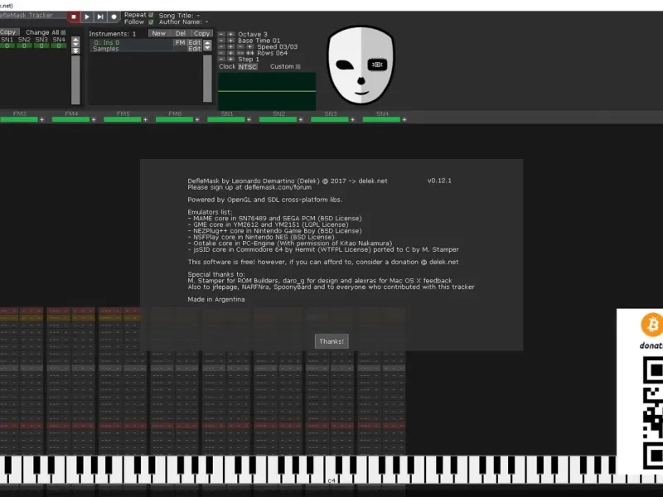Viewport: 663px width, 497px height.
Task: Expand the FM6 channel with plus
Action: [197, 119]
